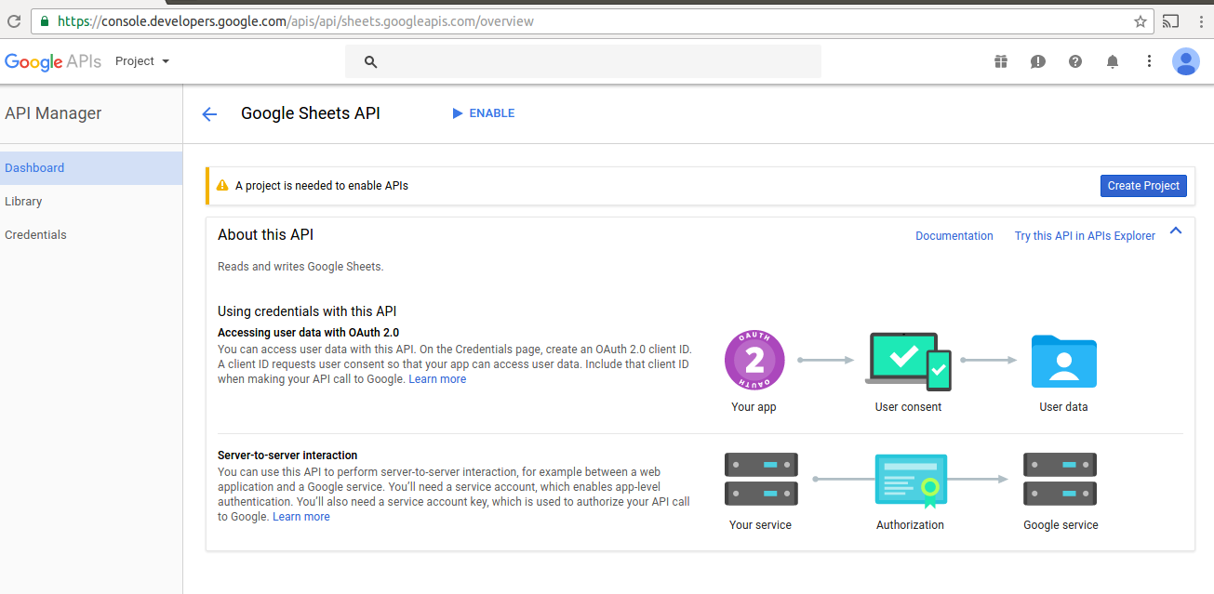Screen dimensions: 1214x594
Task: Open the gift free trial icon
Action: pyautogui.click(x=1000, y=61)
